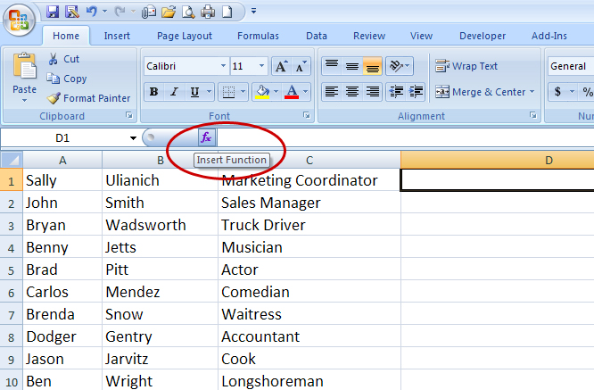Click the Undo arrow icon
The height and width of the screenshot is (390, 594).
pyautogui.click(x=91, y=12)
